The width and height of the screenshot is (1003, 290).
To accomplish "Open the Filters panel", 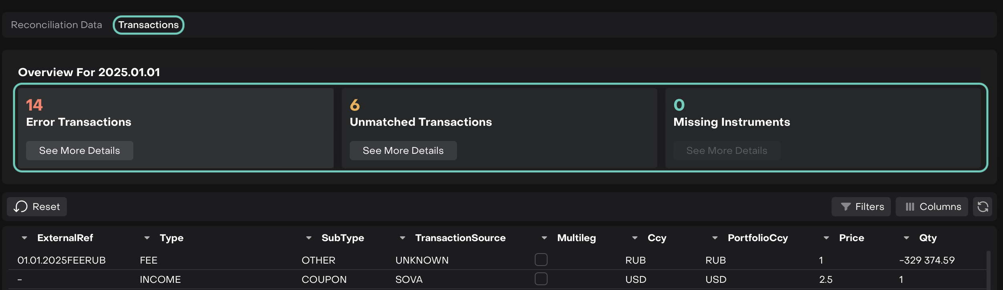I will [x=861, y=207].
